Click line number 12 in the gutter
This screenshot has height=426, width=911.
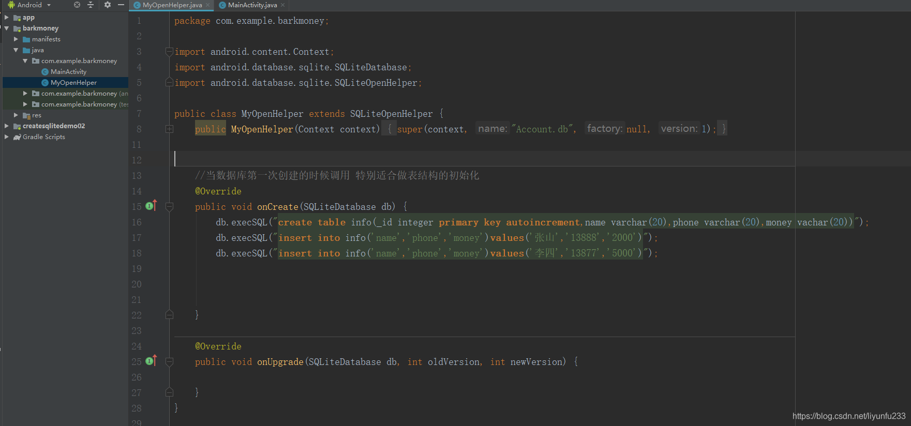pos(137,160)
